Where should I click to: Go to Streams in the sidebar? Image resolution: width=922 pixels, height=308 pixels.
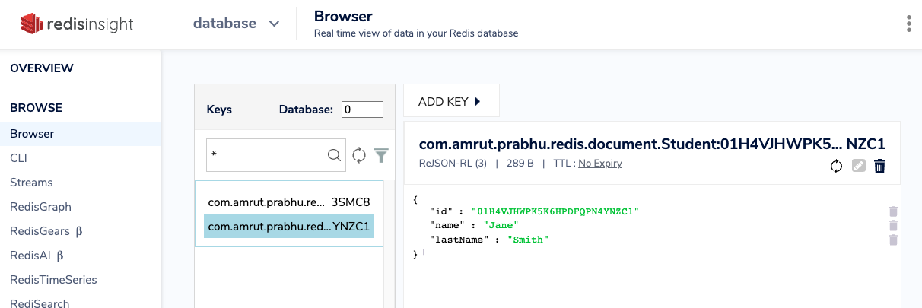point(31,183)
